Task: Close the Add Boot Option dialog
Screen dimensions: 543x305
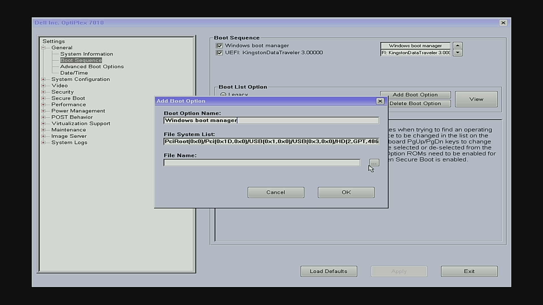Action: 380,101
